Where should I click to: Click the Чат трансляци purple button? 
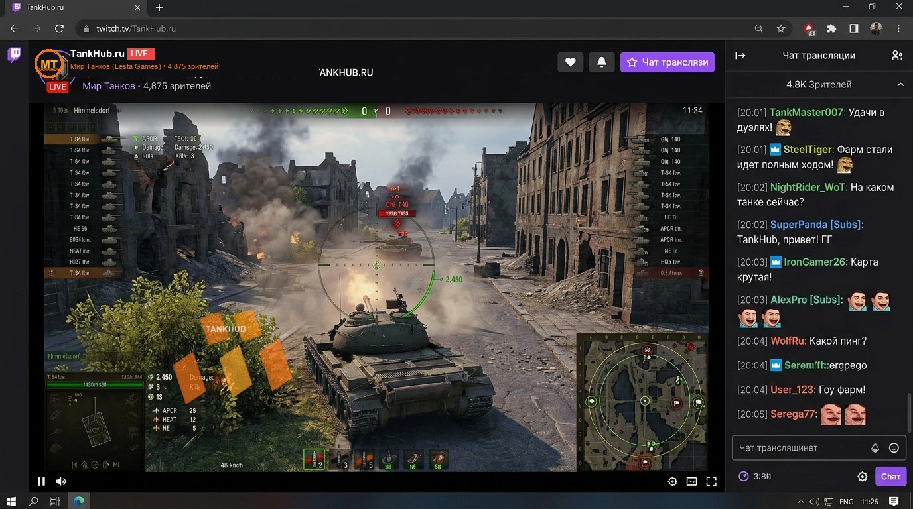(x=667, y=62)
